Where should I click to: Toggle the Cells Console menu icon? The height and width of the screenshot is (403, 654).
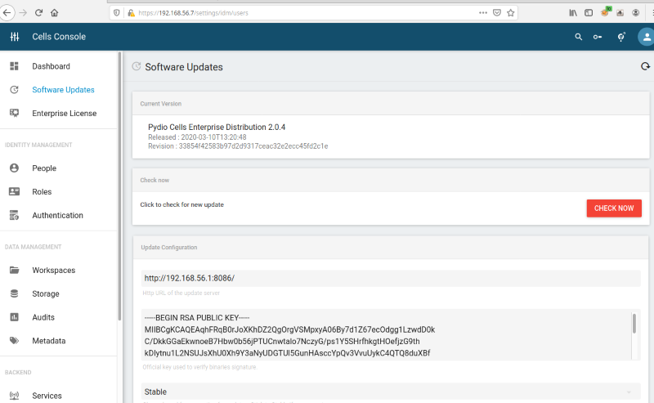click(x=15, y=37)
